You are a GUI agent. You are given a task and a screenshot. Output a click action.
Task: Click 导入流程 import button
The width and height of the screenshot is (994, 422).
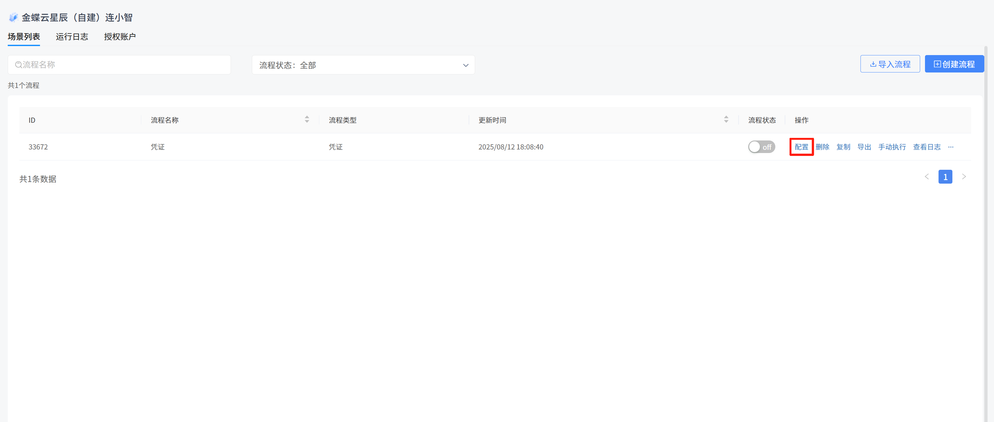(890, 64)
